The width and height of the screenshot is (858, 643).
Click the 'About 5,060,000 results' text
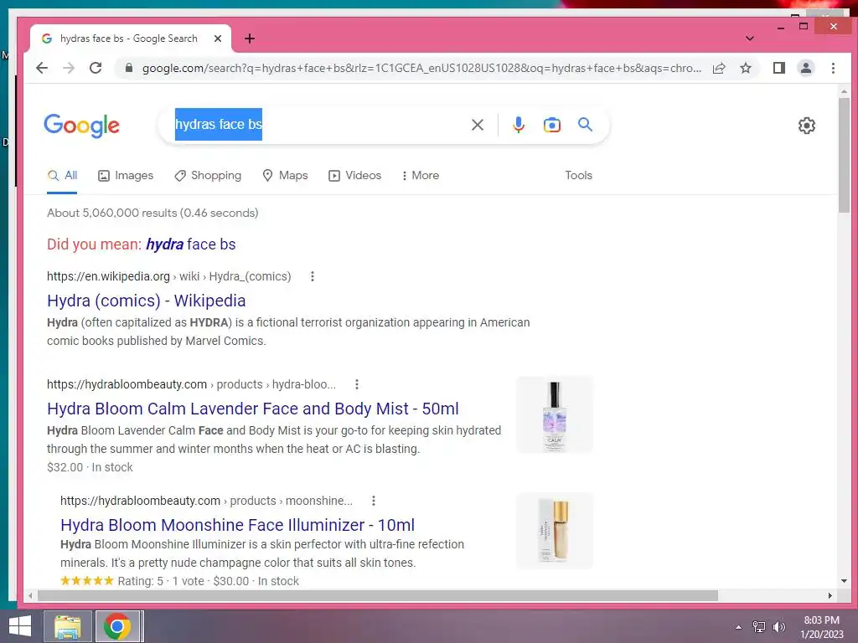point(152,213)
